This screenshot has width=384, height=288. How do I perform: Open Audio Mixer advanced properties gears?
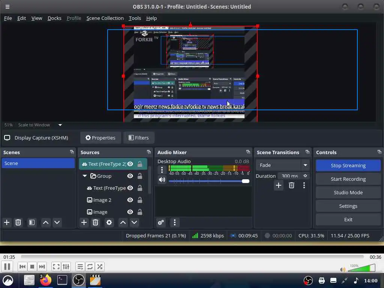pyautogui.click(x=161, y=222)
